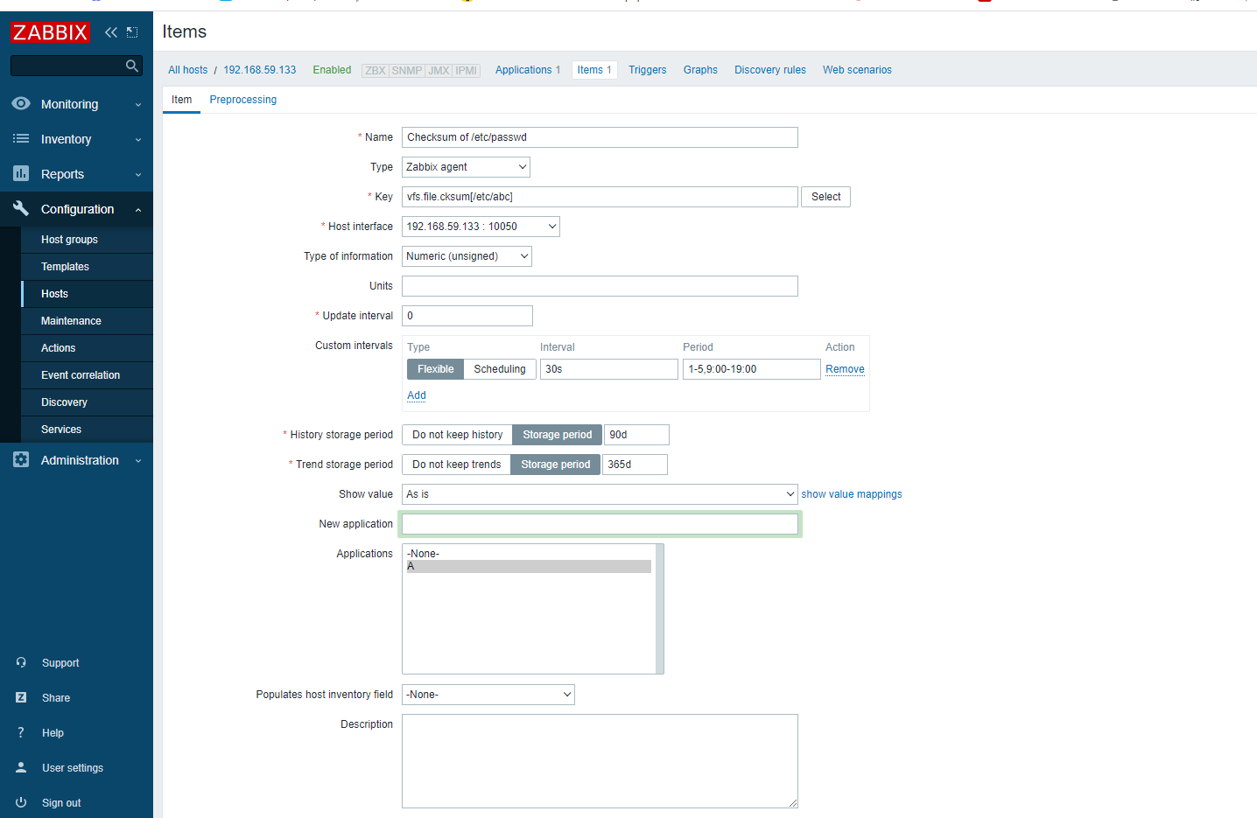Collapse the sidebar with double-chevron icon
The image size is (1257, 818).
[111, 32]
